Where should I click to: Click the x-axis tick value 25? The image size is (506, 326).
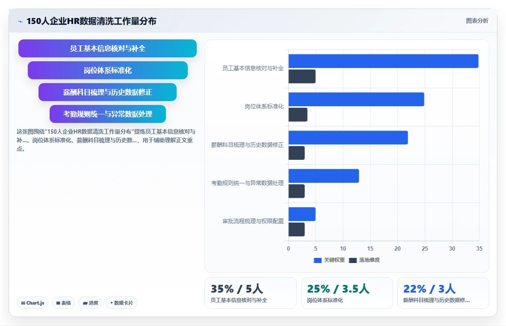click(425, 248)
